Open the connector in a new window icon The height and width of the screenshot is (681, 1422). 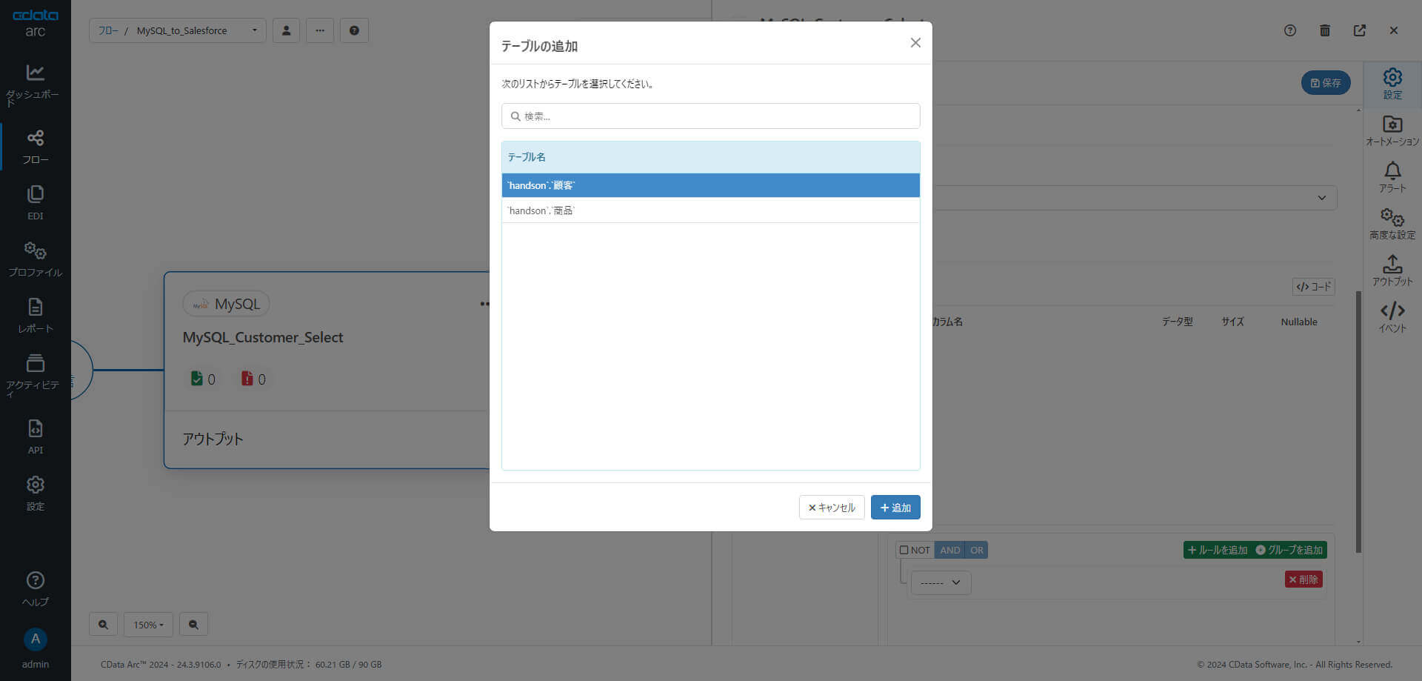tap(1360, 30)
